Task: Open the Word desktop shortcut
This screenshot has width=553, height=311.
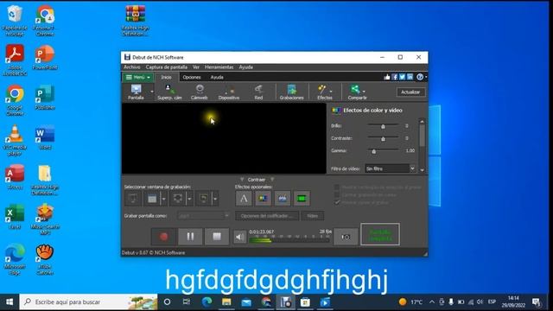Action: (45, 137)
